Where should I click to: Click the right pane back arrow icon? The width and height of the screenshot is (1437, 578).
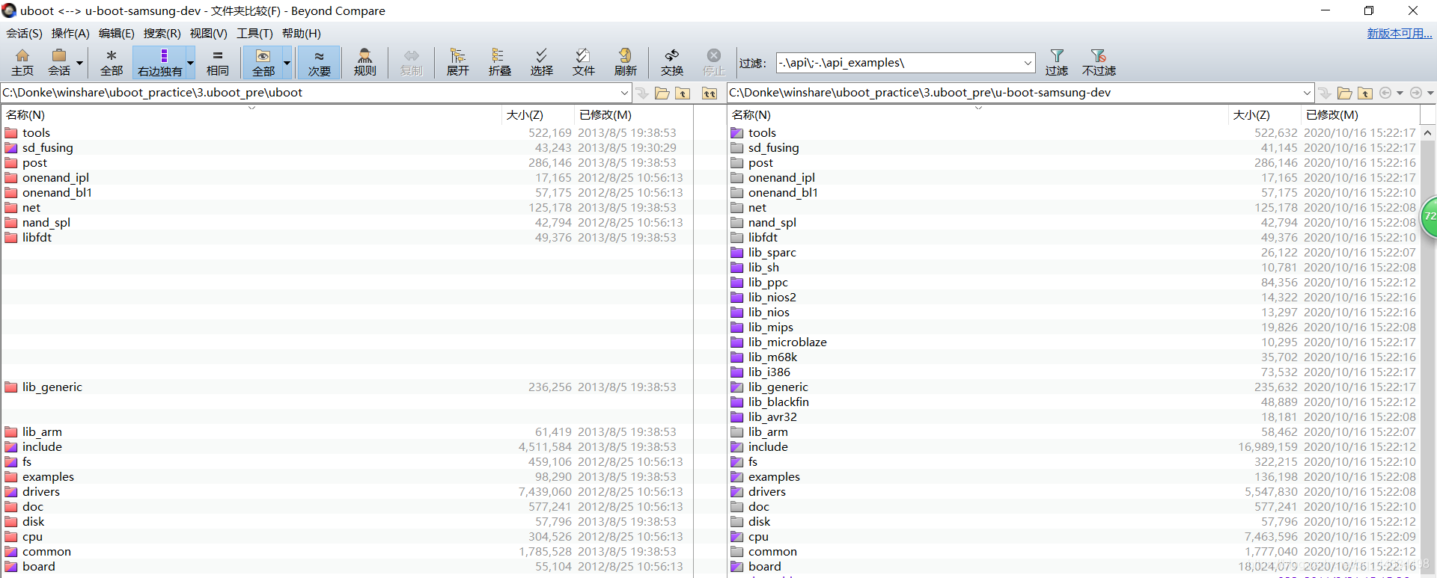tap(1385, 93)
